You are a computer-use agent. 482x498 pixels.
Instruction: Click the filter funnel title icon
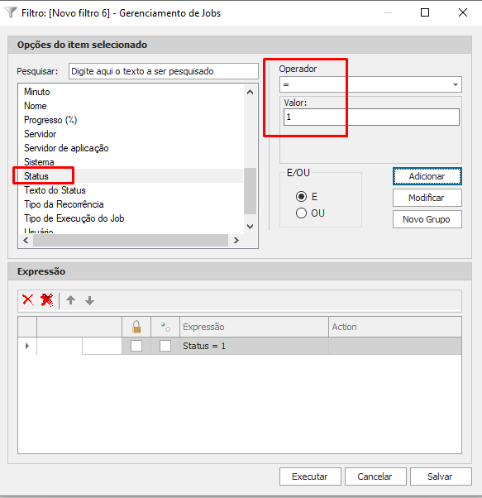click(x=11, y=12)
